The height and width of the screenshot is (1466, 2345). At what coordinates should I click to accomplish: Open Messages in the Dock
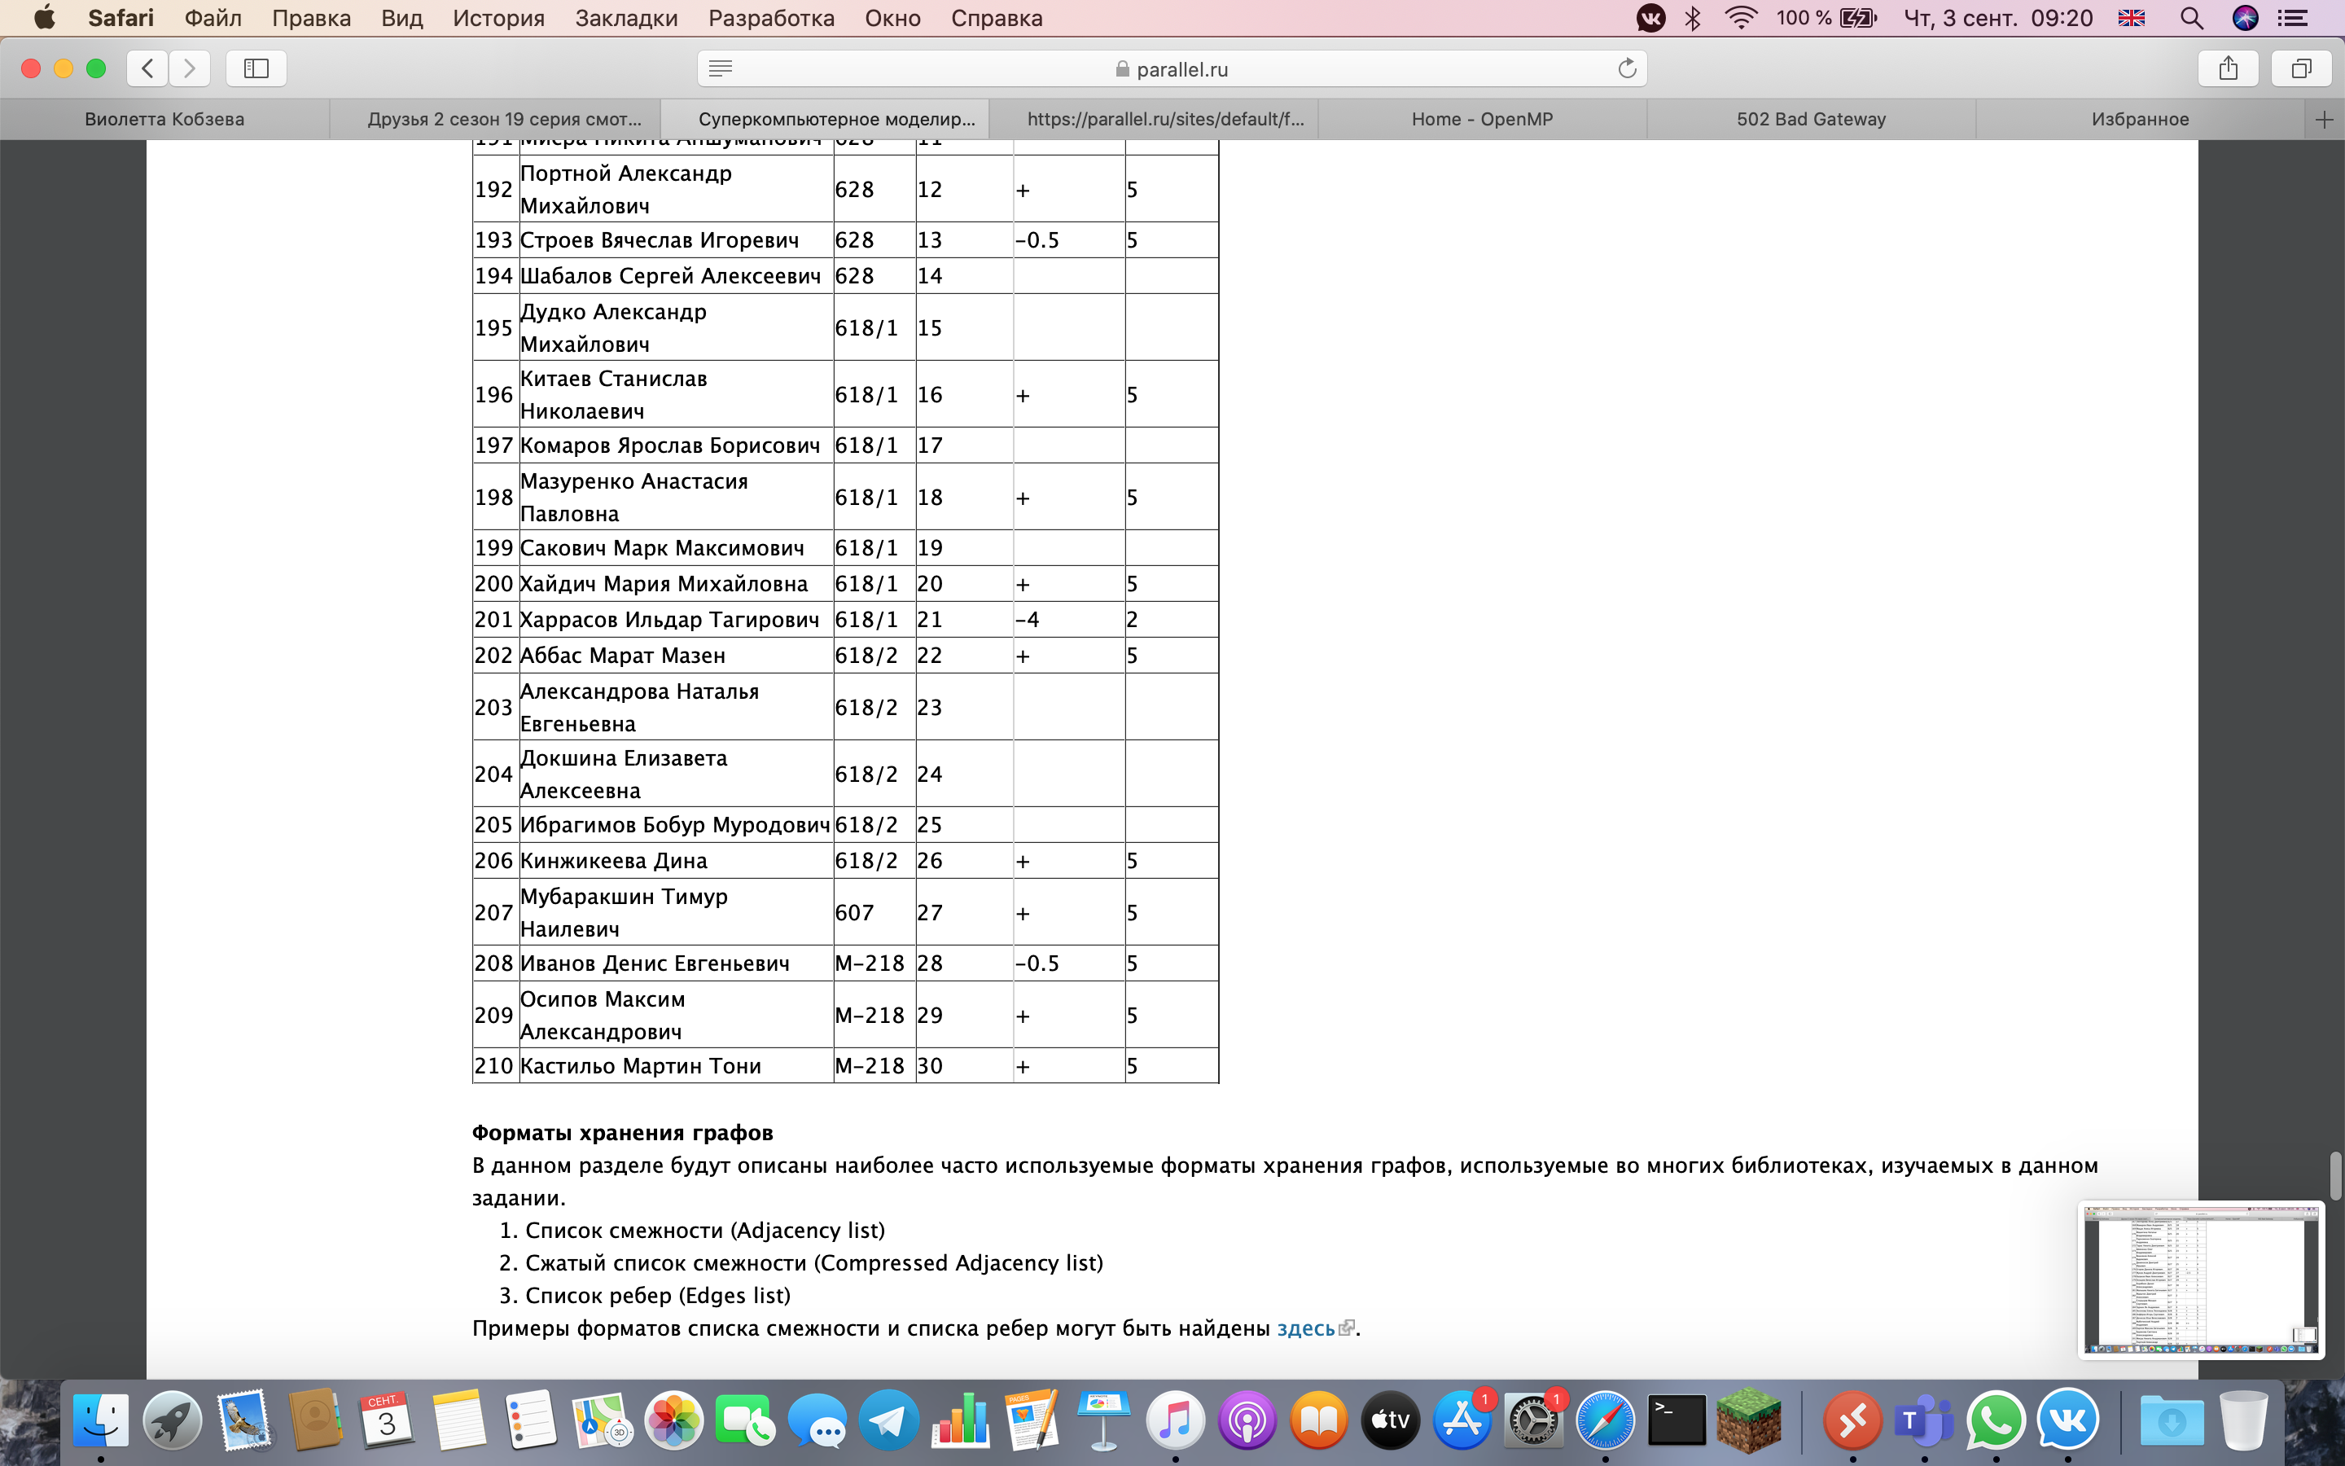pyautogui.click(x=817, y=1421)
